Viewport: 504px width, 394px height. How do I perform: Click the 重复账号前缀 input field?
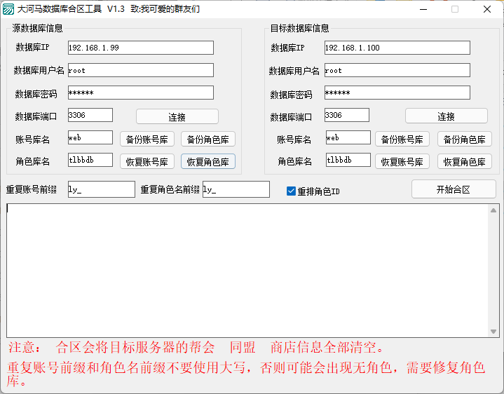click(101, 189)
